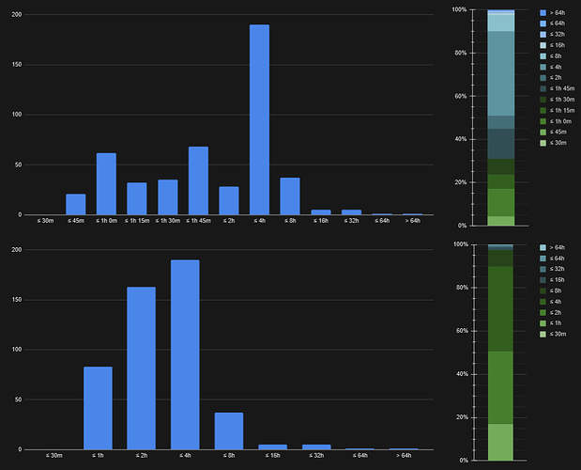Click light green base segment of top stacked bar
Screen dimensions: 581x470
(x=501, y=221)
